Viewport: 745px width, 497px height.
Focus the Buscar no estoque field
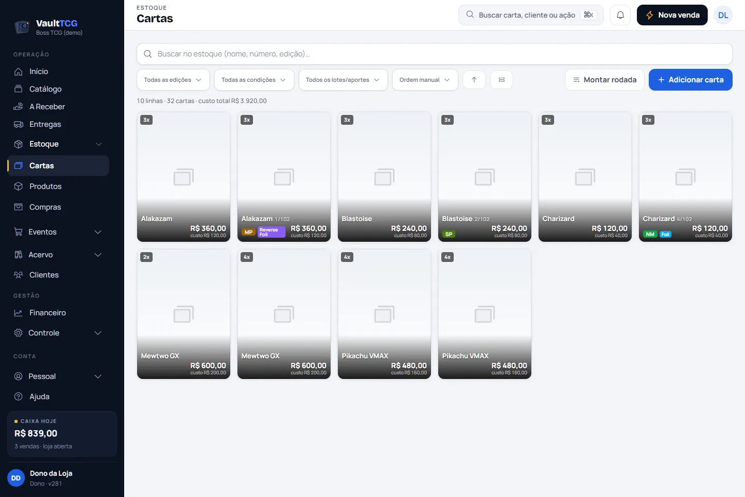435,54
